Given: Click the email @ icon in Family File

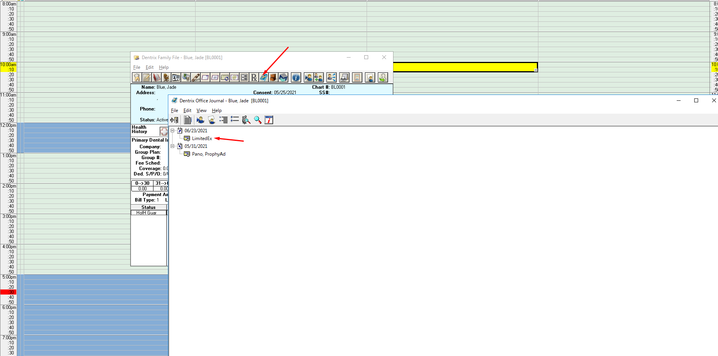Looking at the screenshot, I should coord(235,77).
